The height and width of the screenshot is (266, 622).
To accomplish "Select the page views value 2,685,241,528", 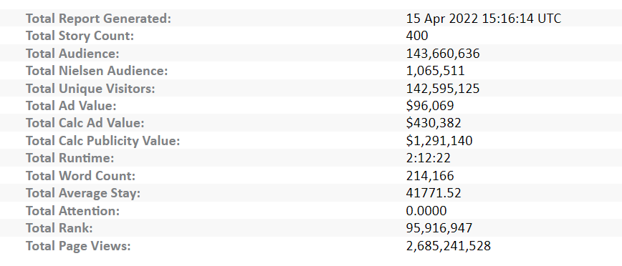I will click(449, 245).
